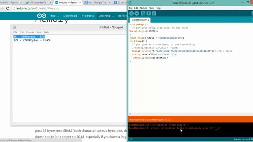Click the Notepad window title icon
The width and height of the screenshot is (253, 142).
tap(14, 27)
